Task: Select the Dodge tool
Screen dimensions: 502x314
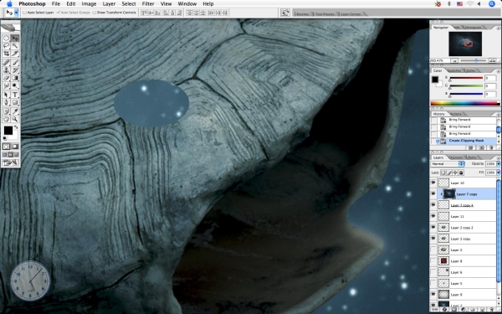Action: pyautogui.click(x=15, y=85)
